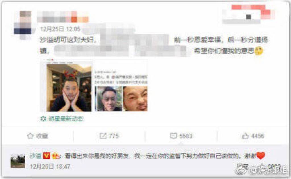Click the orange V verified badge

point(46,156)
